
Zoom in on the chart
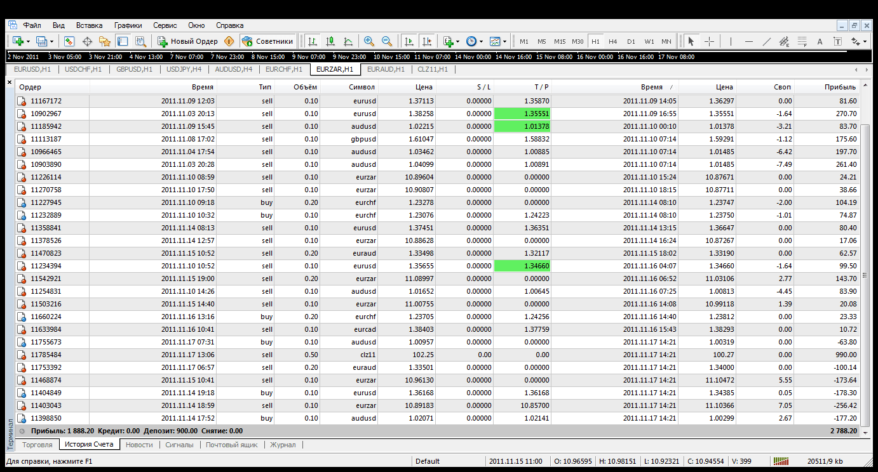[368, 41]
